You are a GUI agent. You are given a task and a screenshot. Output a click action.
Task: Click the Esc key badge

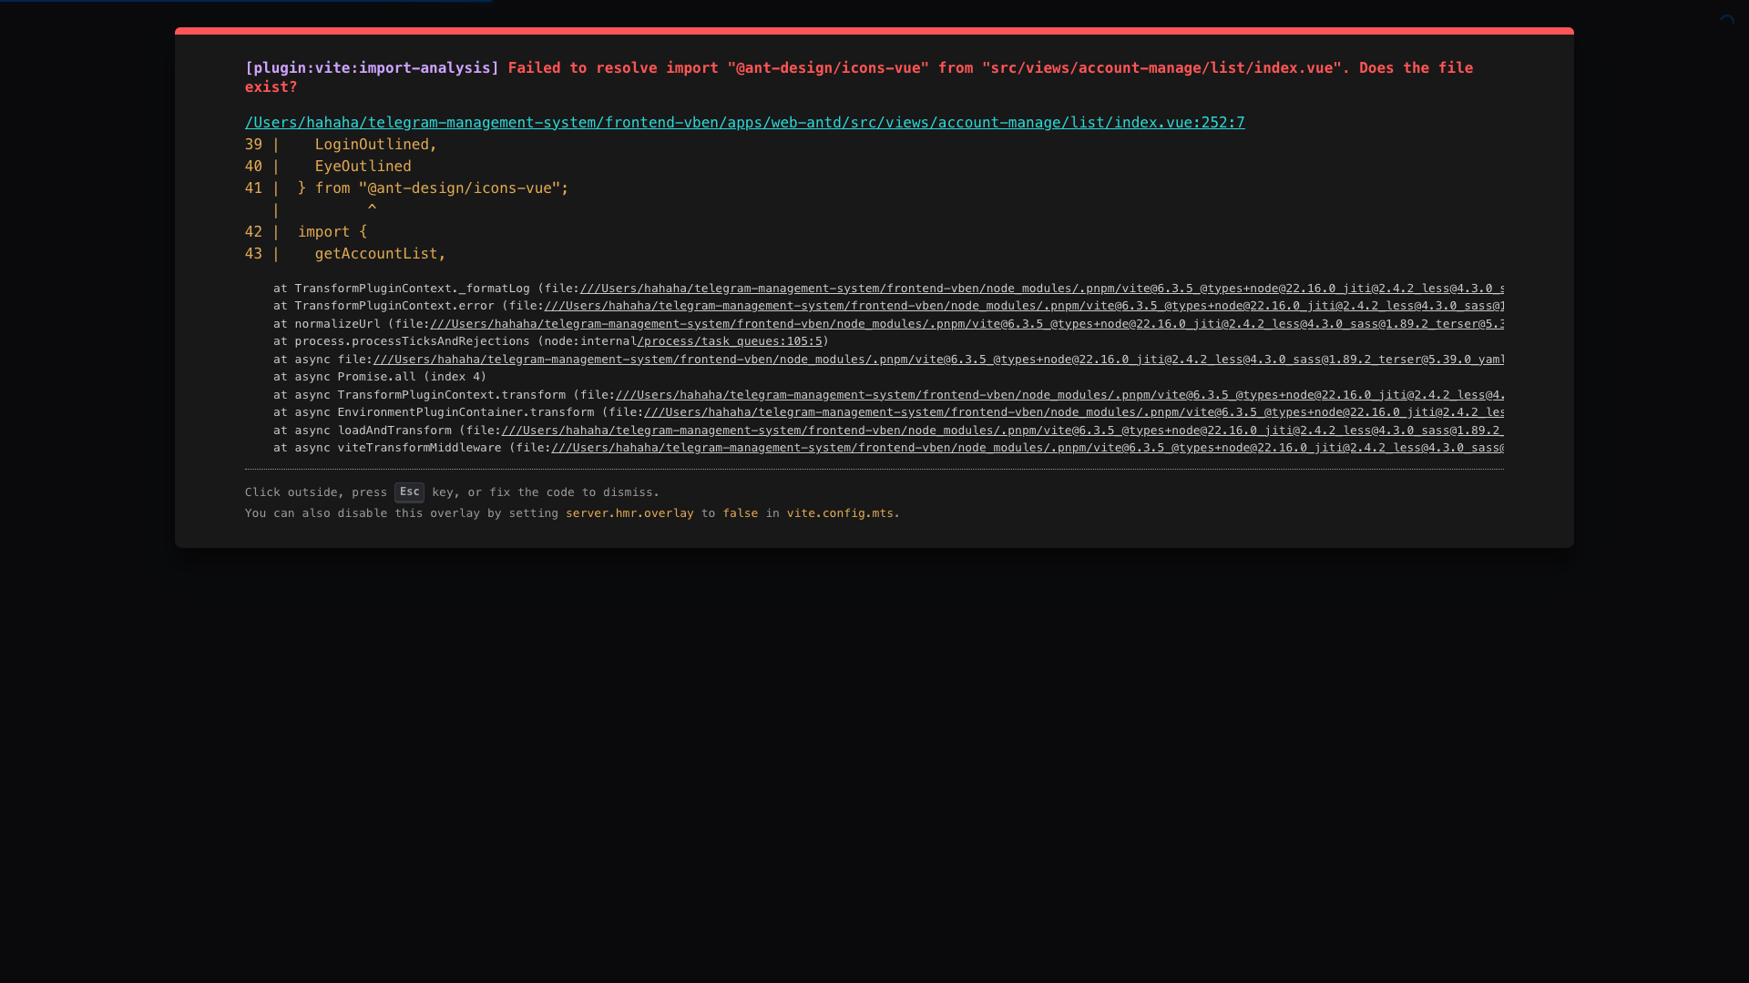[x=409, y=492]
